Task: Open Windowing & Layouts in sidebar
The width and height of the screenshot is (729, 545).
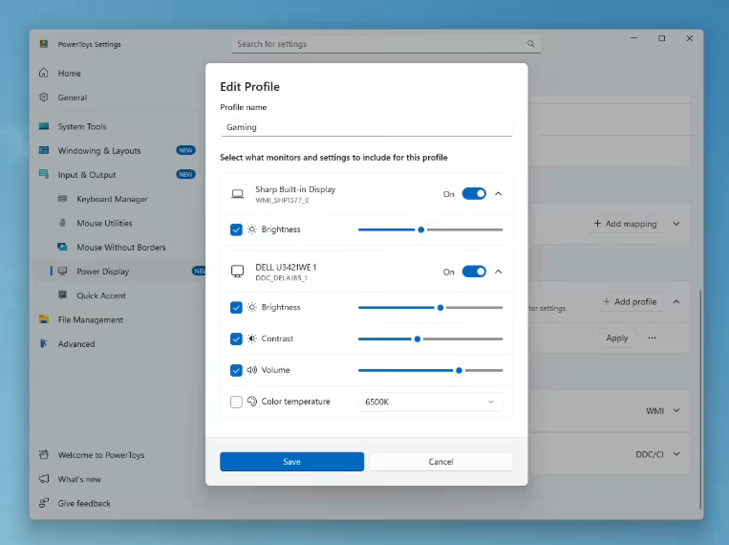Action: tap(98, 151)
